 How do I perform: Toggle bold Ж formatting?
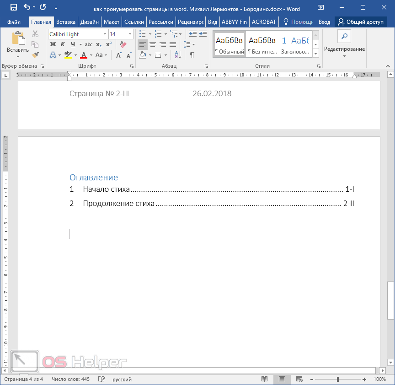[x=53, y=44]
